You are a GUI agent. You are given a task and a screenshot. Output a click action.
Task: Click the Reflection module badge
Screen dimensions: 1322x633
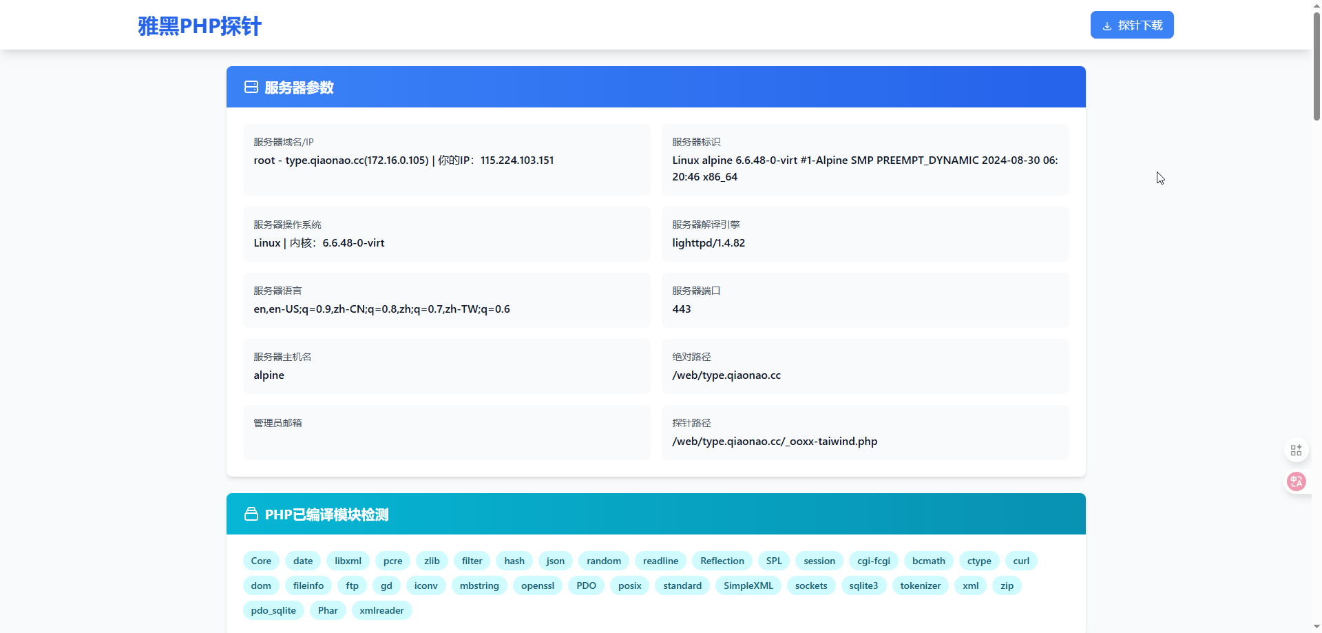(x=722, y=561)
